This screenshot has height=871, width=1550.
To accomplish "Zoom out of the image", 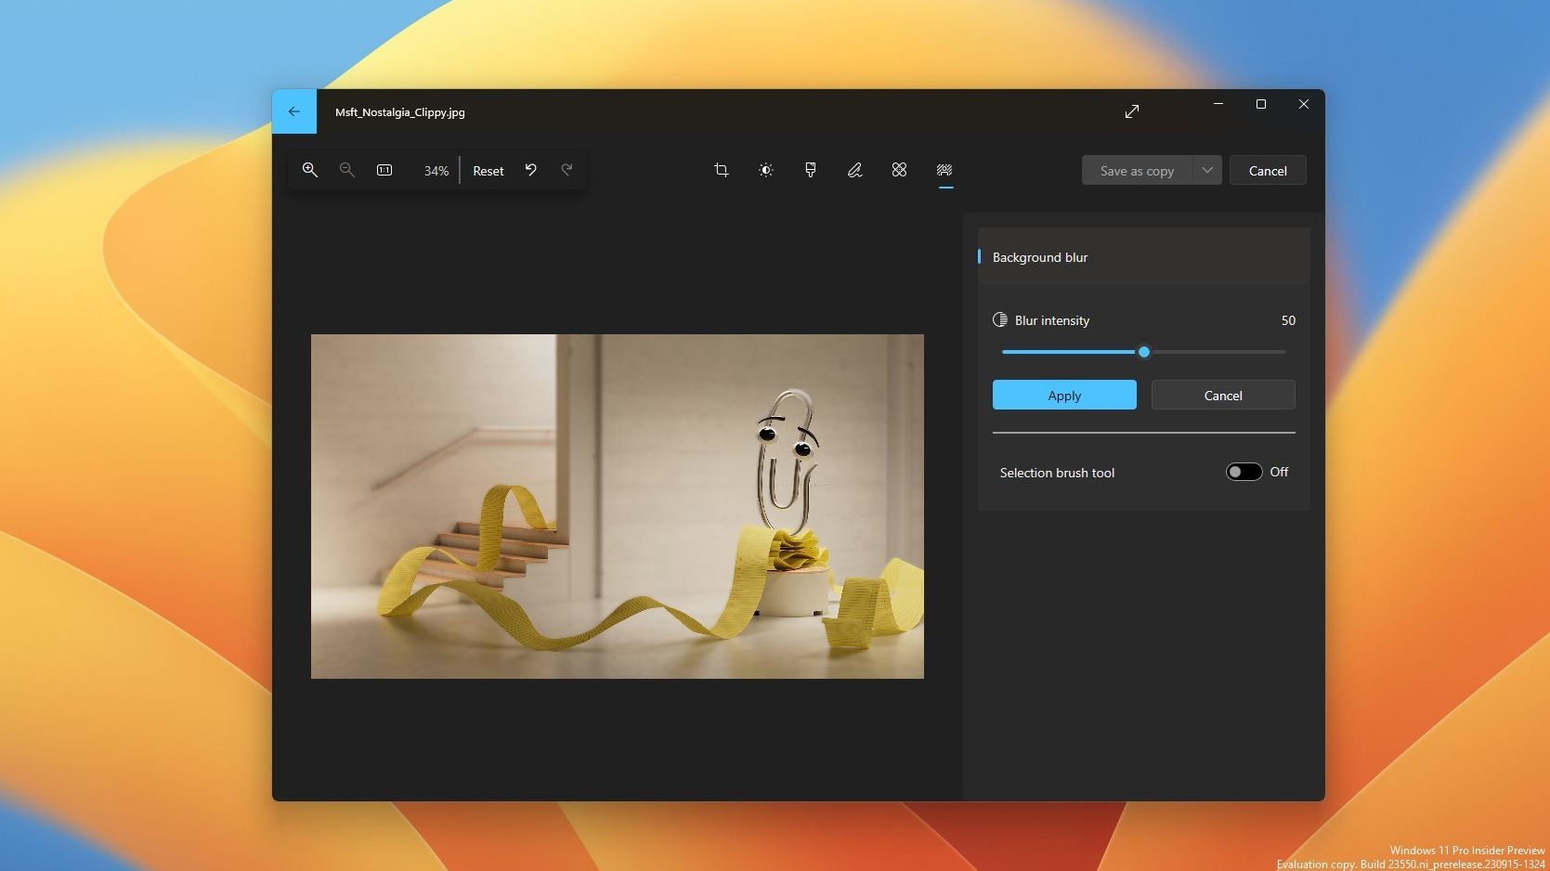I will click(x=346, y=170).
